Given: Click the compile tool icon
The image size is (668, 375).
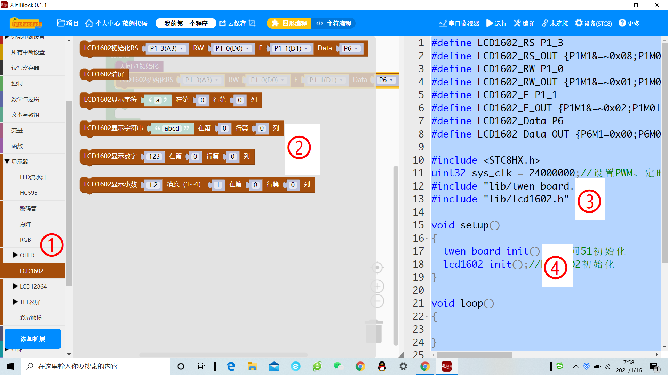Looking at the screenshot, I should tap(517, 23).
